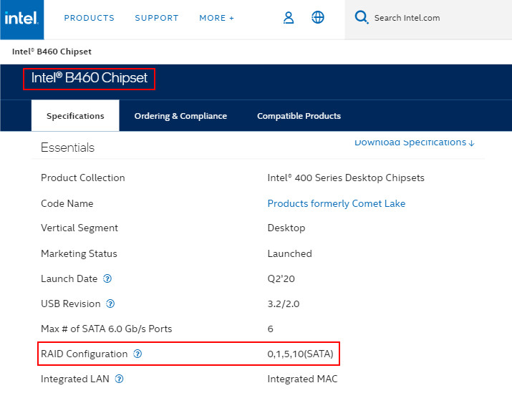512x393 pixels.
Task: Click the Integrated LAN label
Action: pyautogui.click(x=75, y=379)
